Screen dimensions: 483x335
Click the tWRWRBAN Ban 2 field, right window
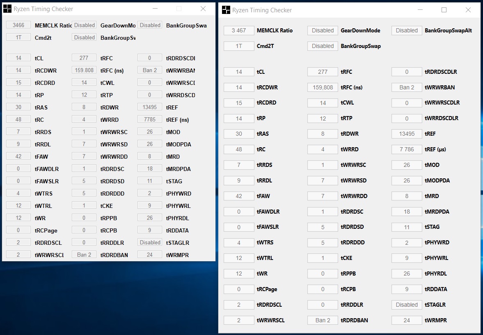click(x=407, y=87)
